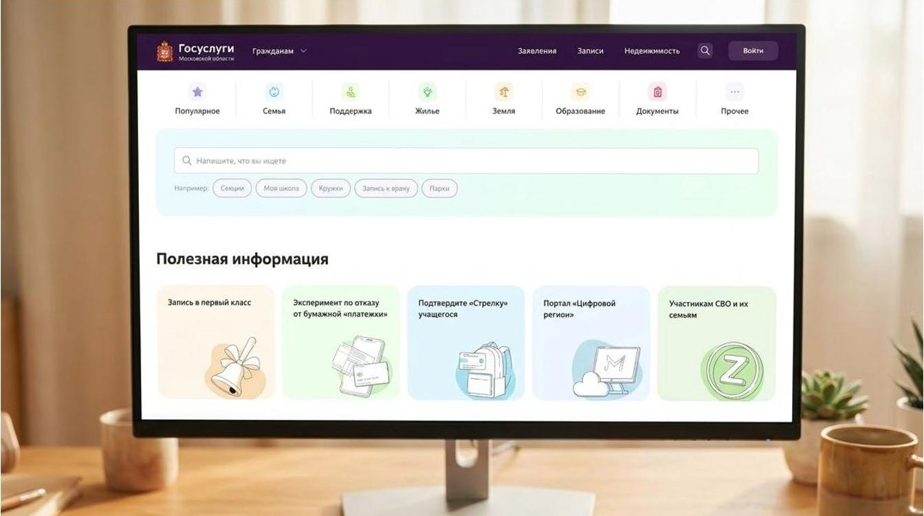
Task: Expand the Гражданам dropdown
Action: click(279, 52)
